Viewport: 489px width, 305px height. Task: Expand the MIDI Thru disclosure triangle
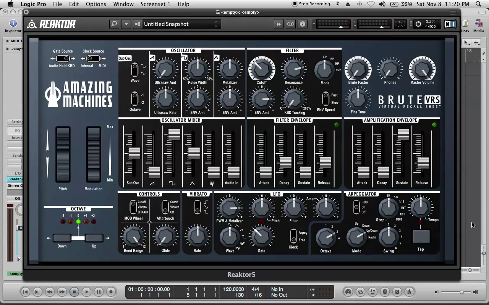tap(8, 41)
